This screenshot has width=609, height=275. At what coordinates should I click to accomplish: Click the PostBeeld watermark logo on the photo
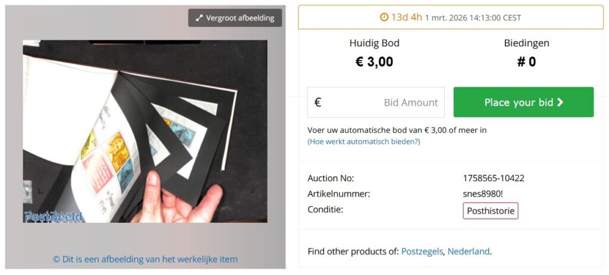point(52,217)
